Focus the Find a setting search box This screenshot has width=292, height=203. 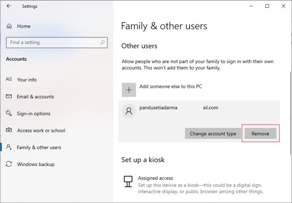coord(53,42)
